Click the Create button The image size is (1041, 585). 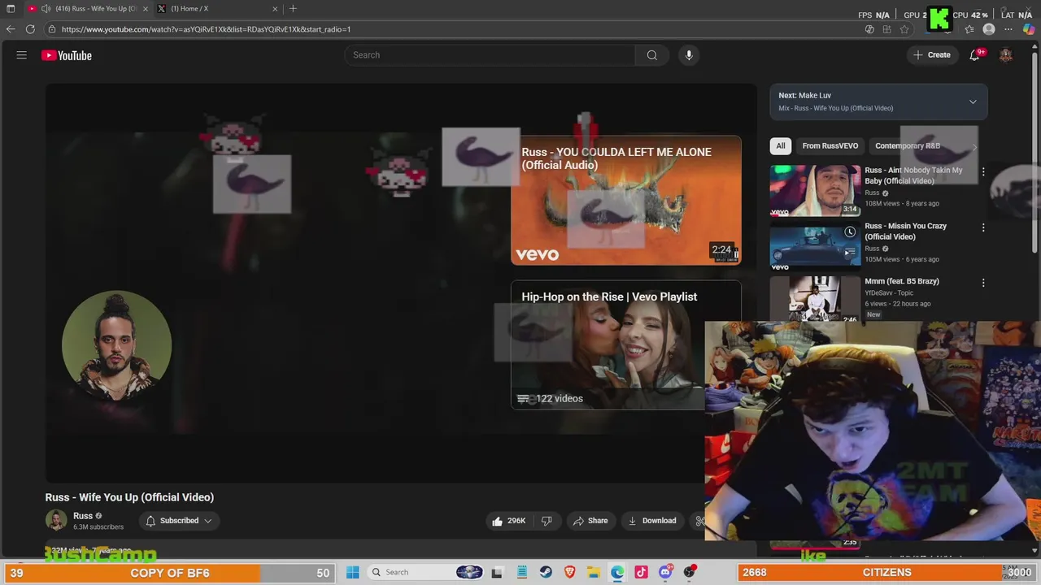point(932,55)
